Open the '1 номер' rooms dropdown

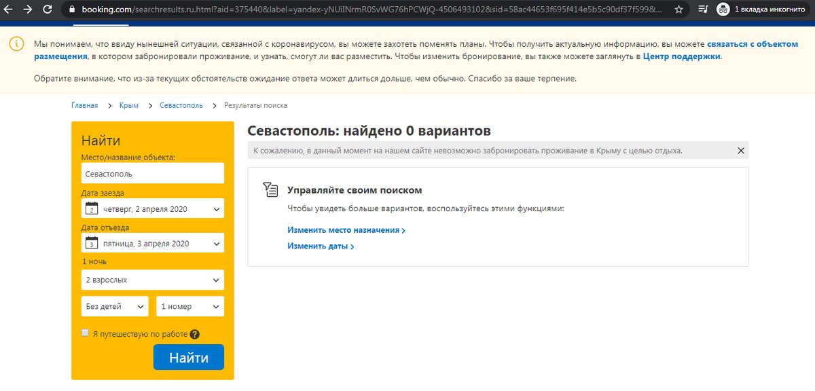[189, 306]
